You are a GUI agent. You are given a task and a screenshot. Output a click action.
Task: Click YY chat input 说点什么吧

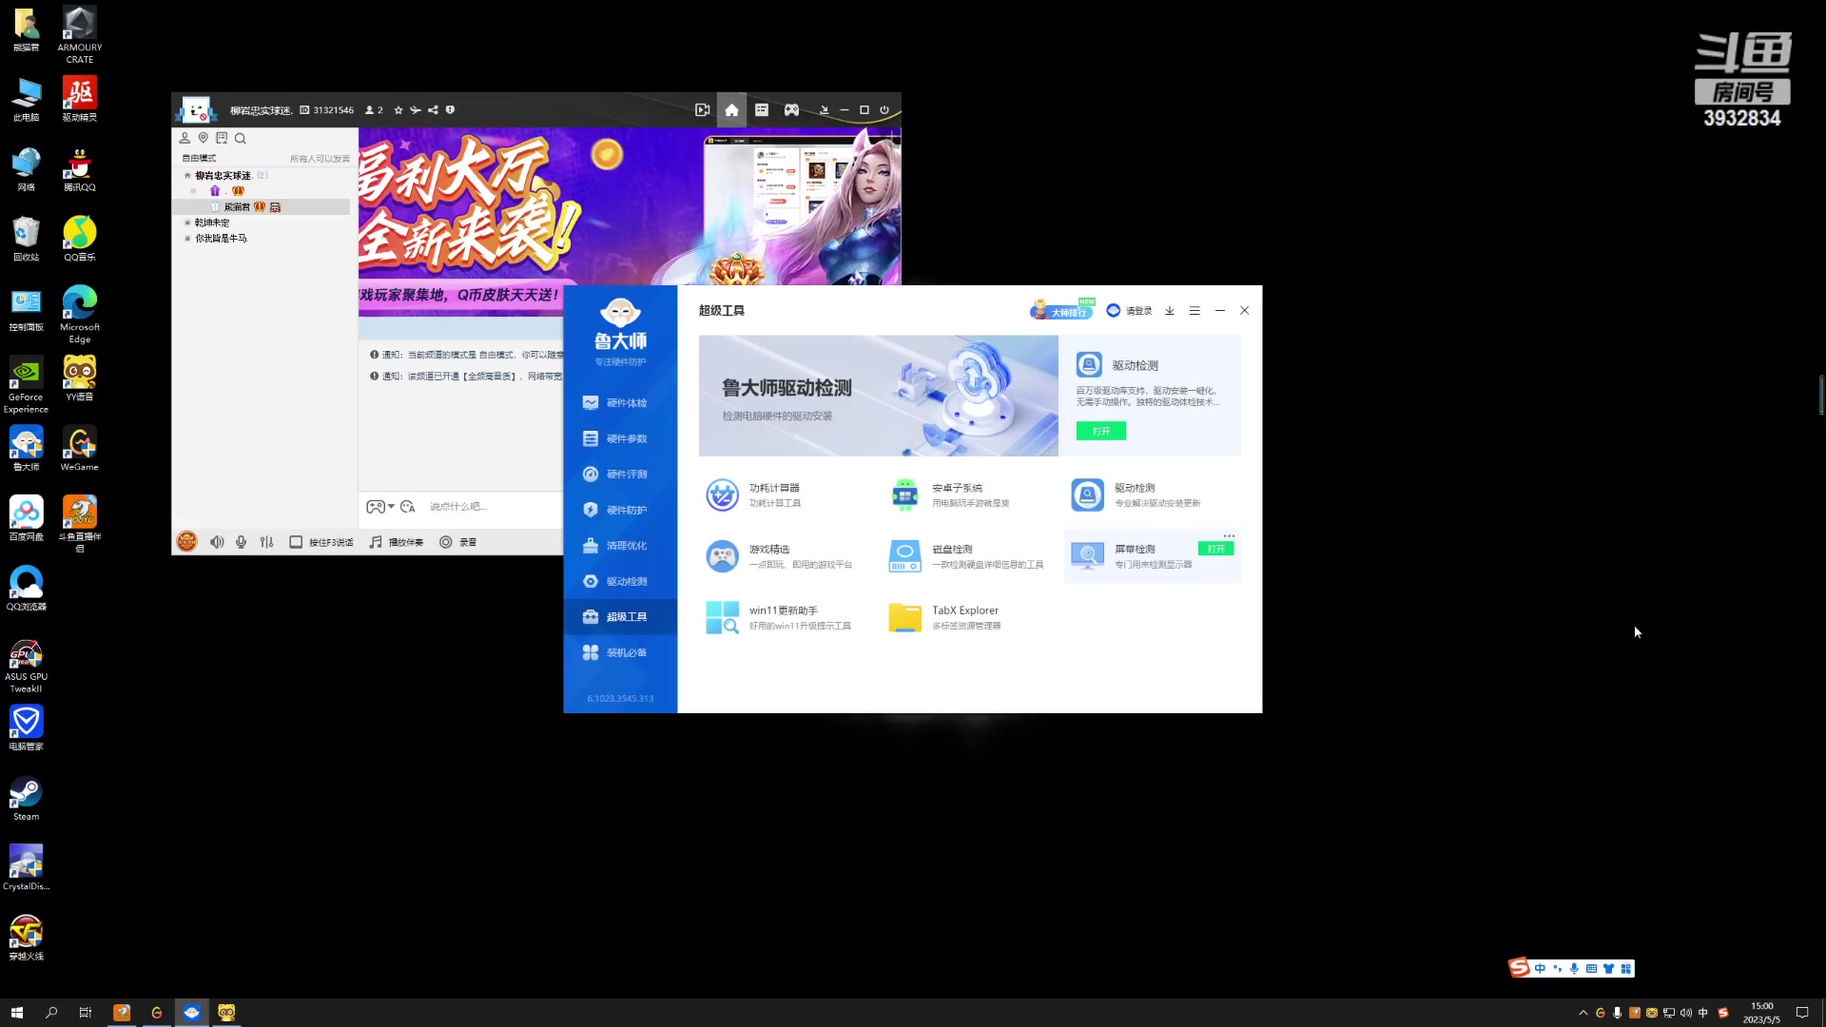point(458,507)
